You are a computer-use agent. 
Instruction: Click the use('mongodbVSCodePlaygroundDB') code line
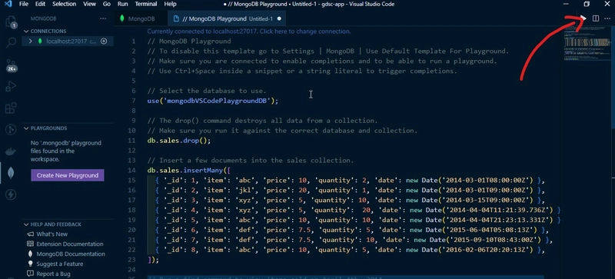coord(213,101)
